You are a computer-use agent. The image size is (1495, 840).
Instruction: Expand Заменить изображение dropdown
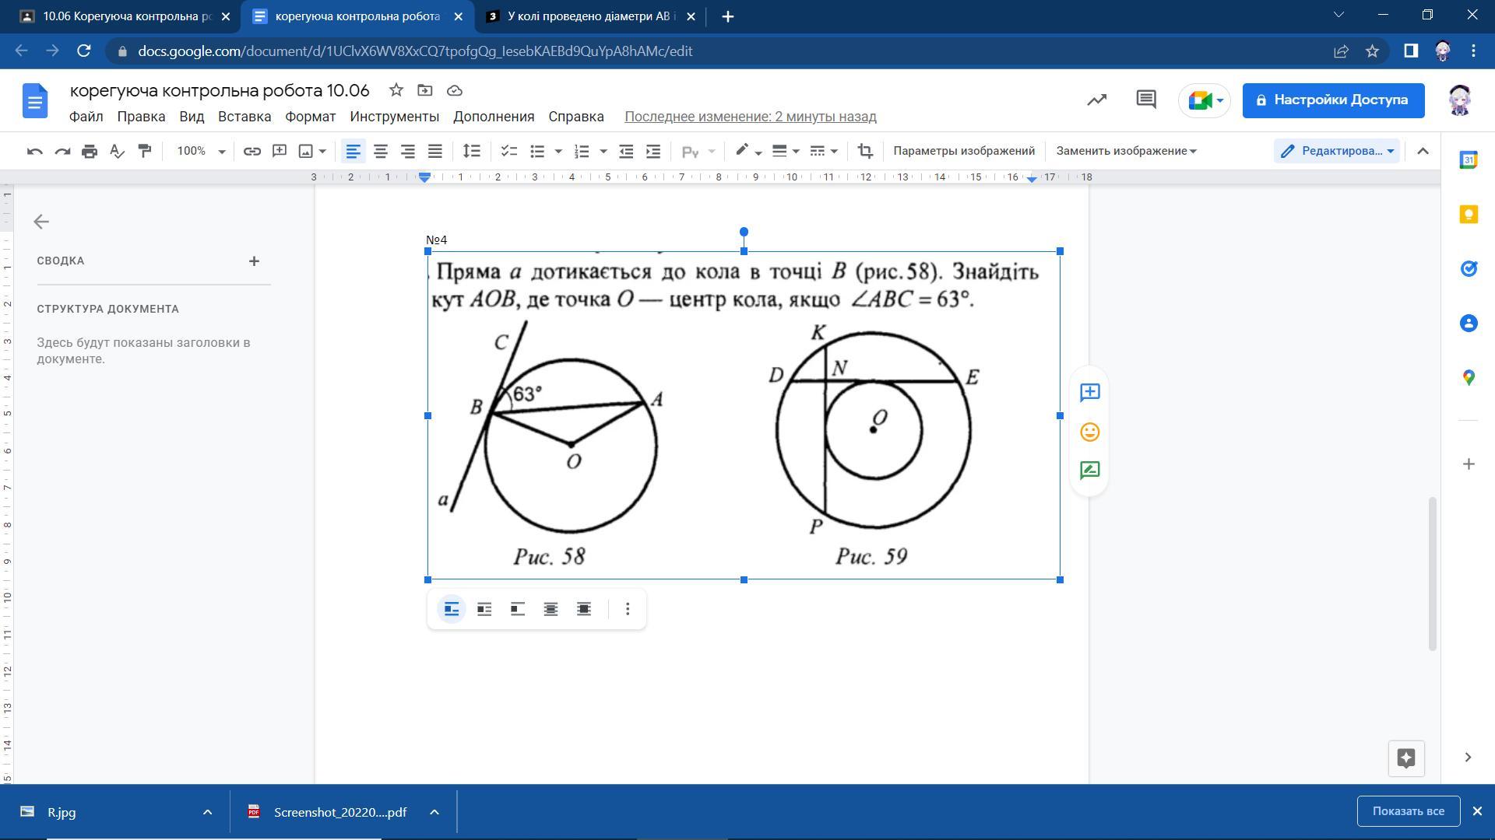pos(1126,151)
